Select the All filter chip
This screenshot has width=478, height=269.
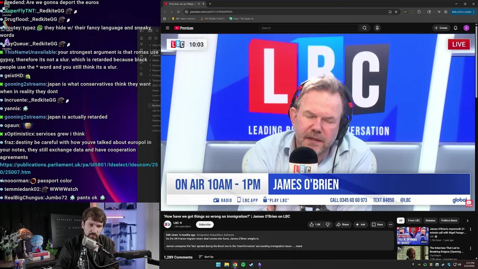coord(401,221)
